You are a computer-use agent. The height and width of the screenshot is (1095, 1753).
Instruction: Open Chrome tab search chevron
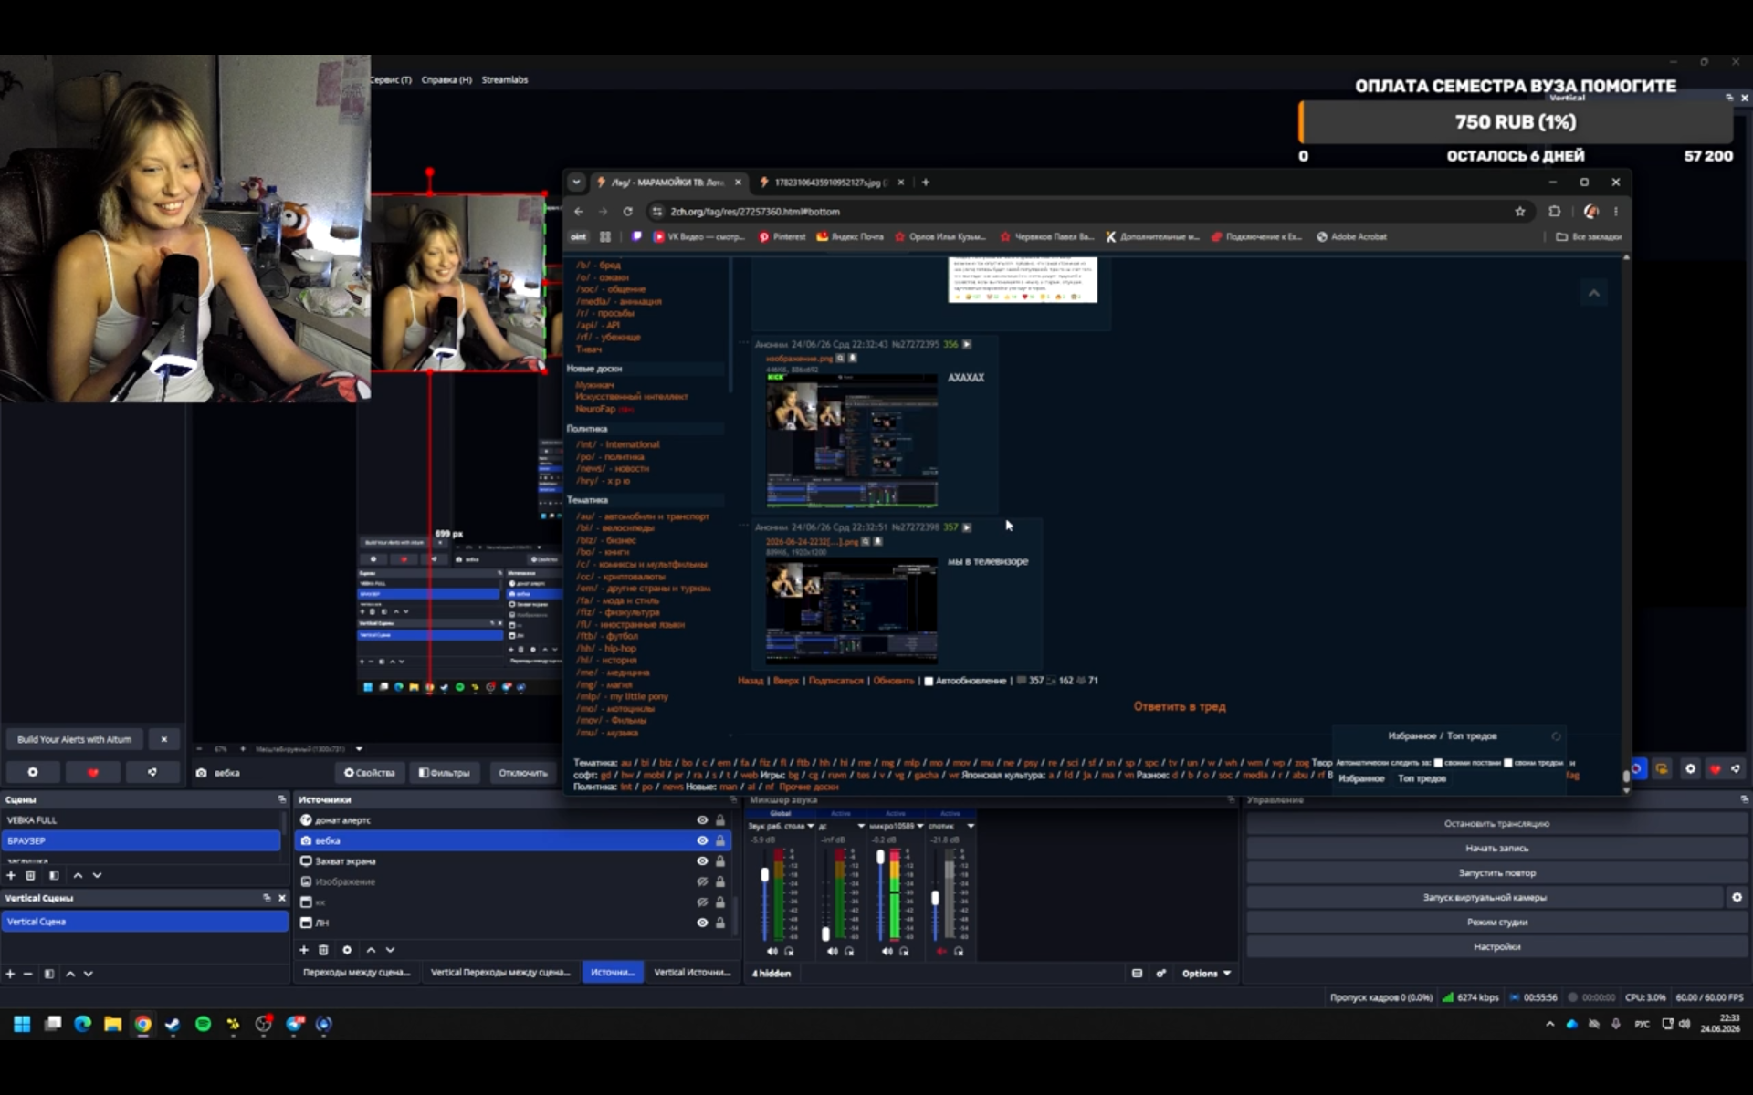point(576,182)
